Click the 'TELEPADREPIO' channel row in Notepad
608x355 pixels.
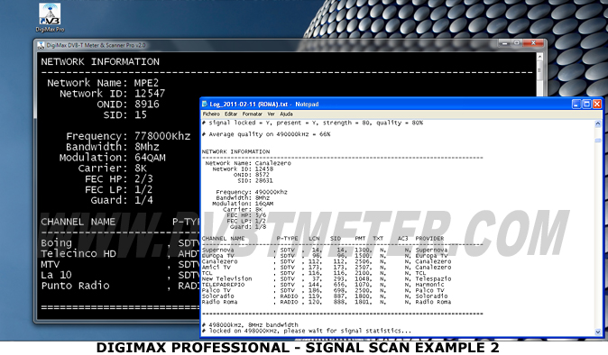click(323, 285)
